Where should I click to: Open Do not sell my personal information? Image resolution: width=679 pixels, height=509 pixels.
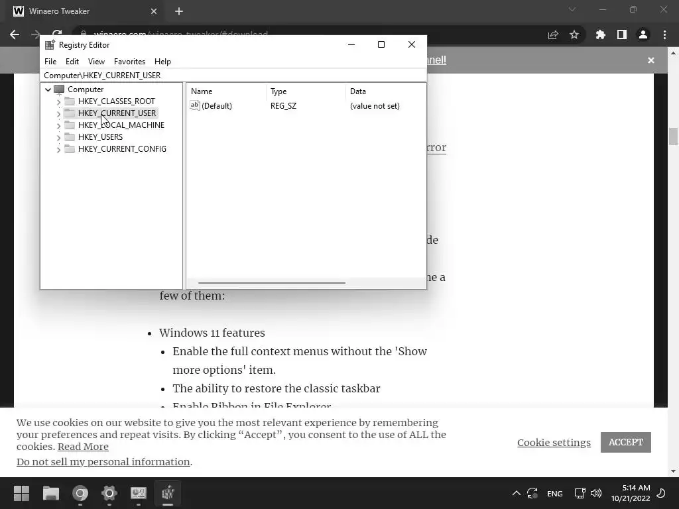tap(103, 462)
